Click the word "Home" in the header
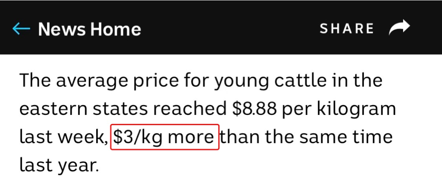This screenshot has height=182, width=442. (x=115, y=29)
